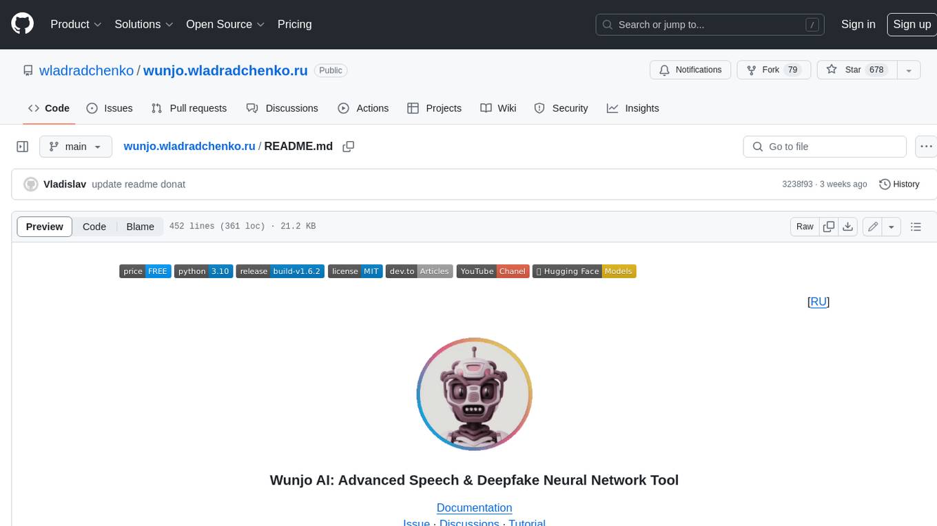
Task: Edit the file with pencil icon
Action: pos(873,227)
